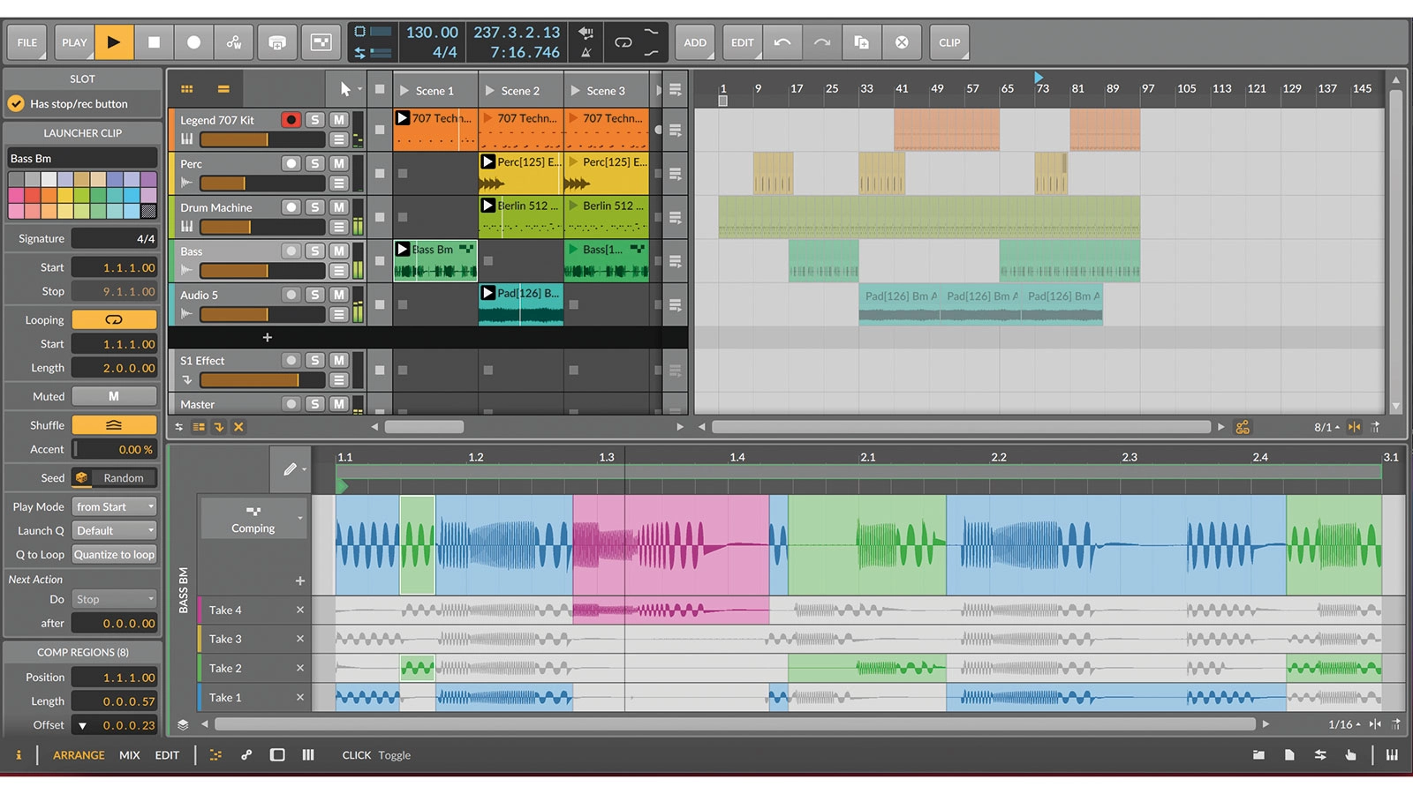Open the Play Mode from Start dropdown
1413x794 pixels.
coord(114,507)
